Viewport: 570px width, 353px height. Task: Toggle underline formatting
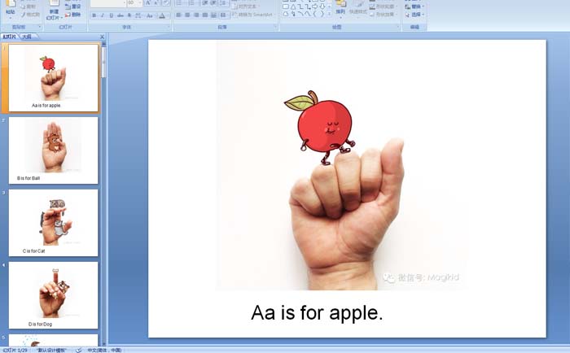112,15
